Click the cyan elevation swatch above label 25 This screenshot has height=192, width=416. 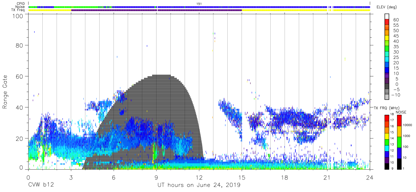tap(387, 60)
